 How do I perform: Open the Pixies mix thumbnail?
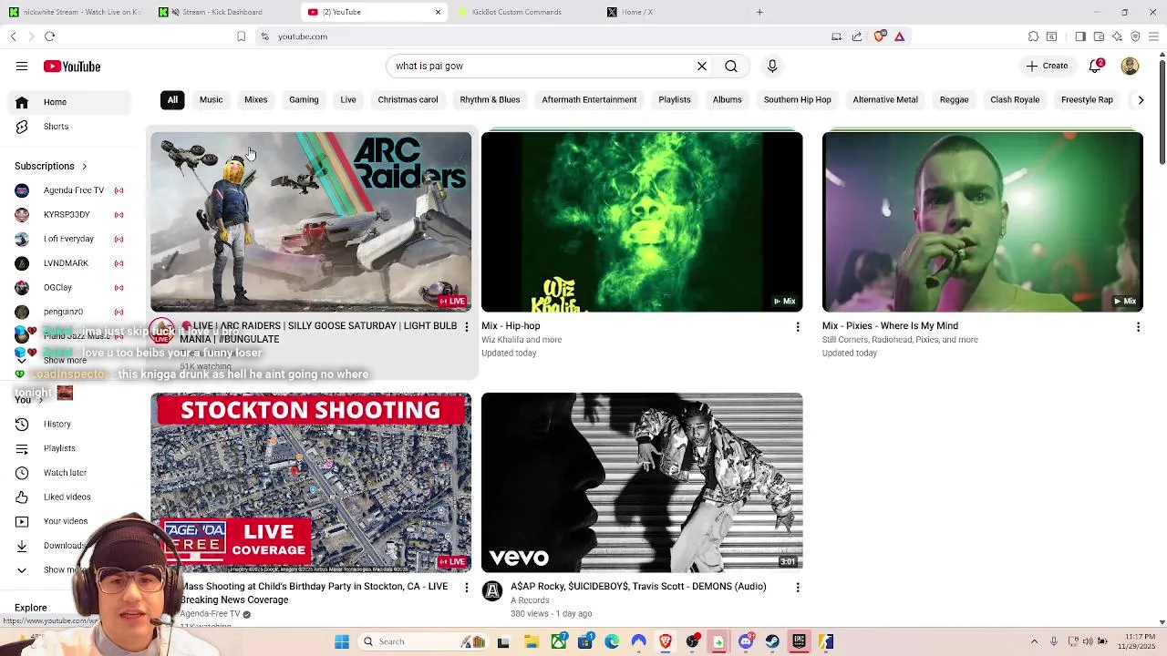(x=982, y=222)
